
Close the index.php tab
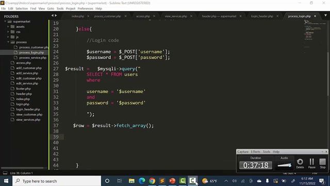point(88,16)
